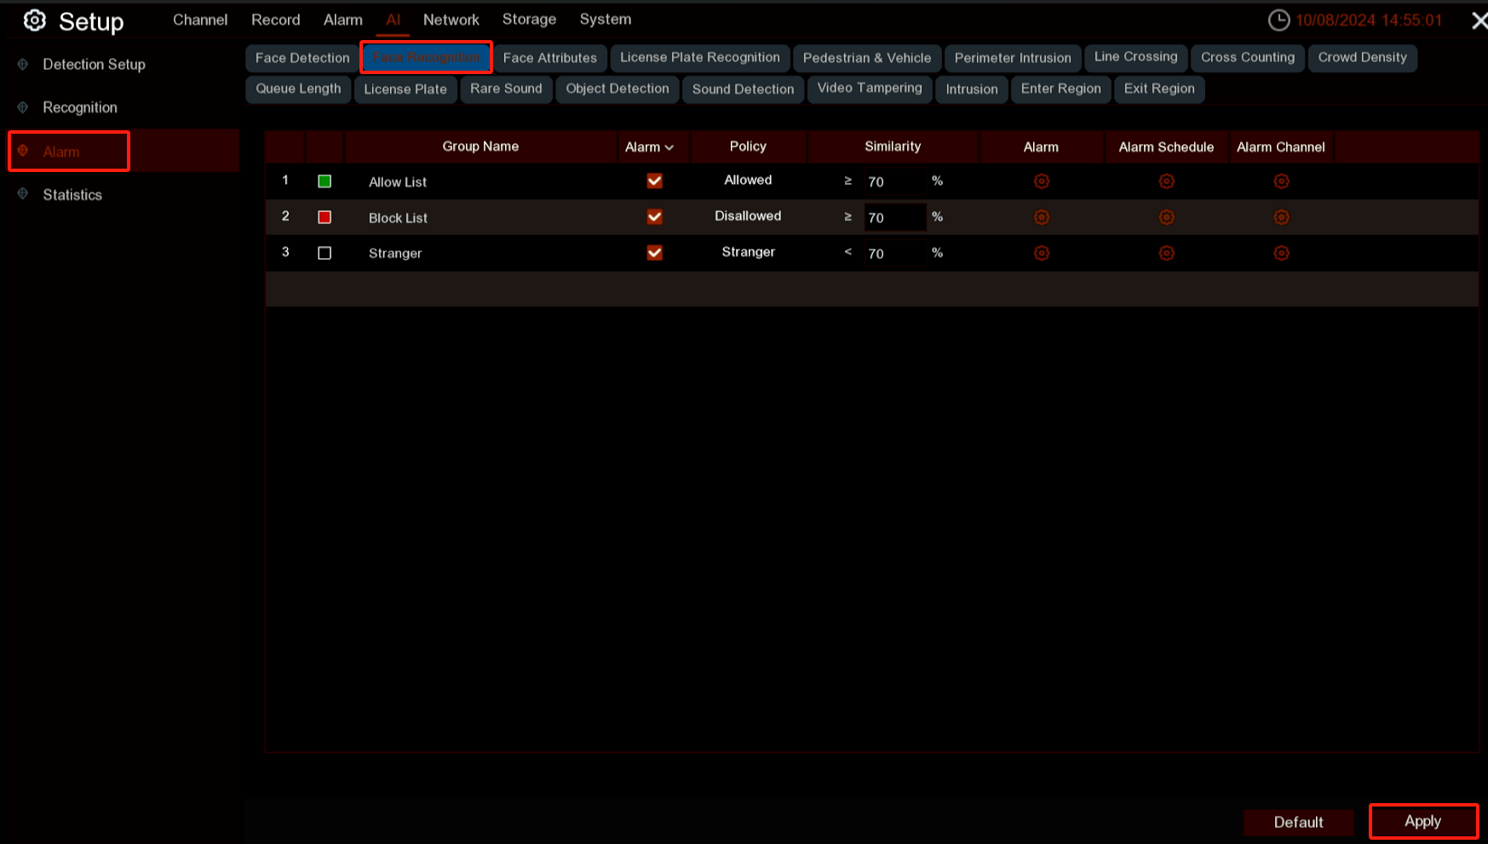Image resolution: width=1488 pixels, height=844 pixels.
Task: Switch to Enter Region tab
Action: click(1061, 89)
